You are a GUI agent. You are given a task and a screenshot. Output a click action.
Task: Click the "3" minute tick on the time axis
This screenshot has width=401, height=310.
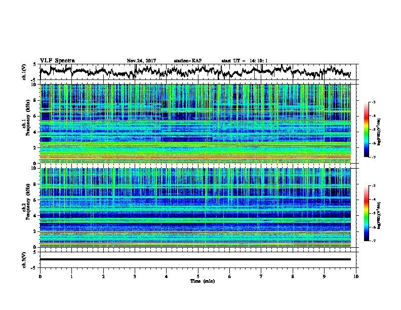(x=135, y=277)
